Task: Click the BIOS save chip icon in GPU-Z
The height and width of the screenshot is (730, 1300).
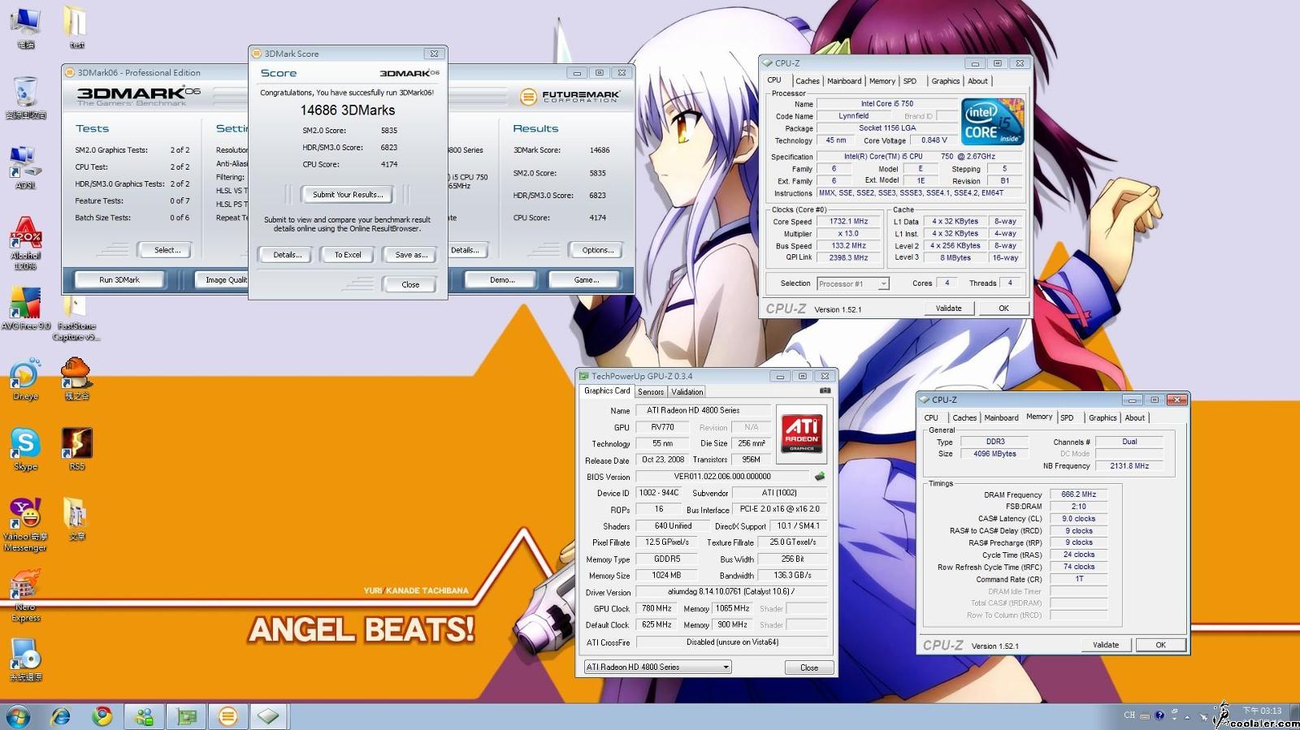Action: [x=820, y=477]
